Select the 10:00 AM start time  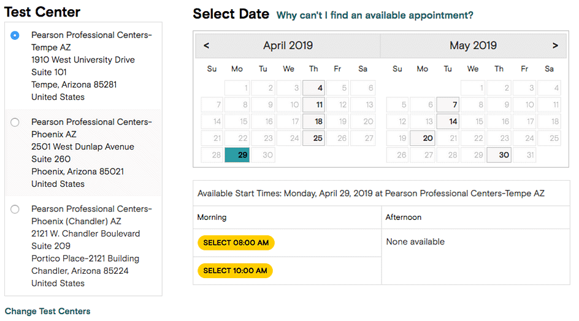click(236, 270)
